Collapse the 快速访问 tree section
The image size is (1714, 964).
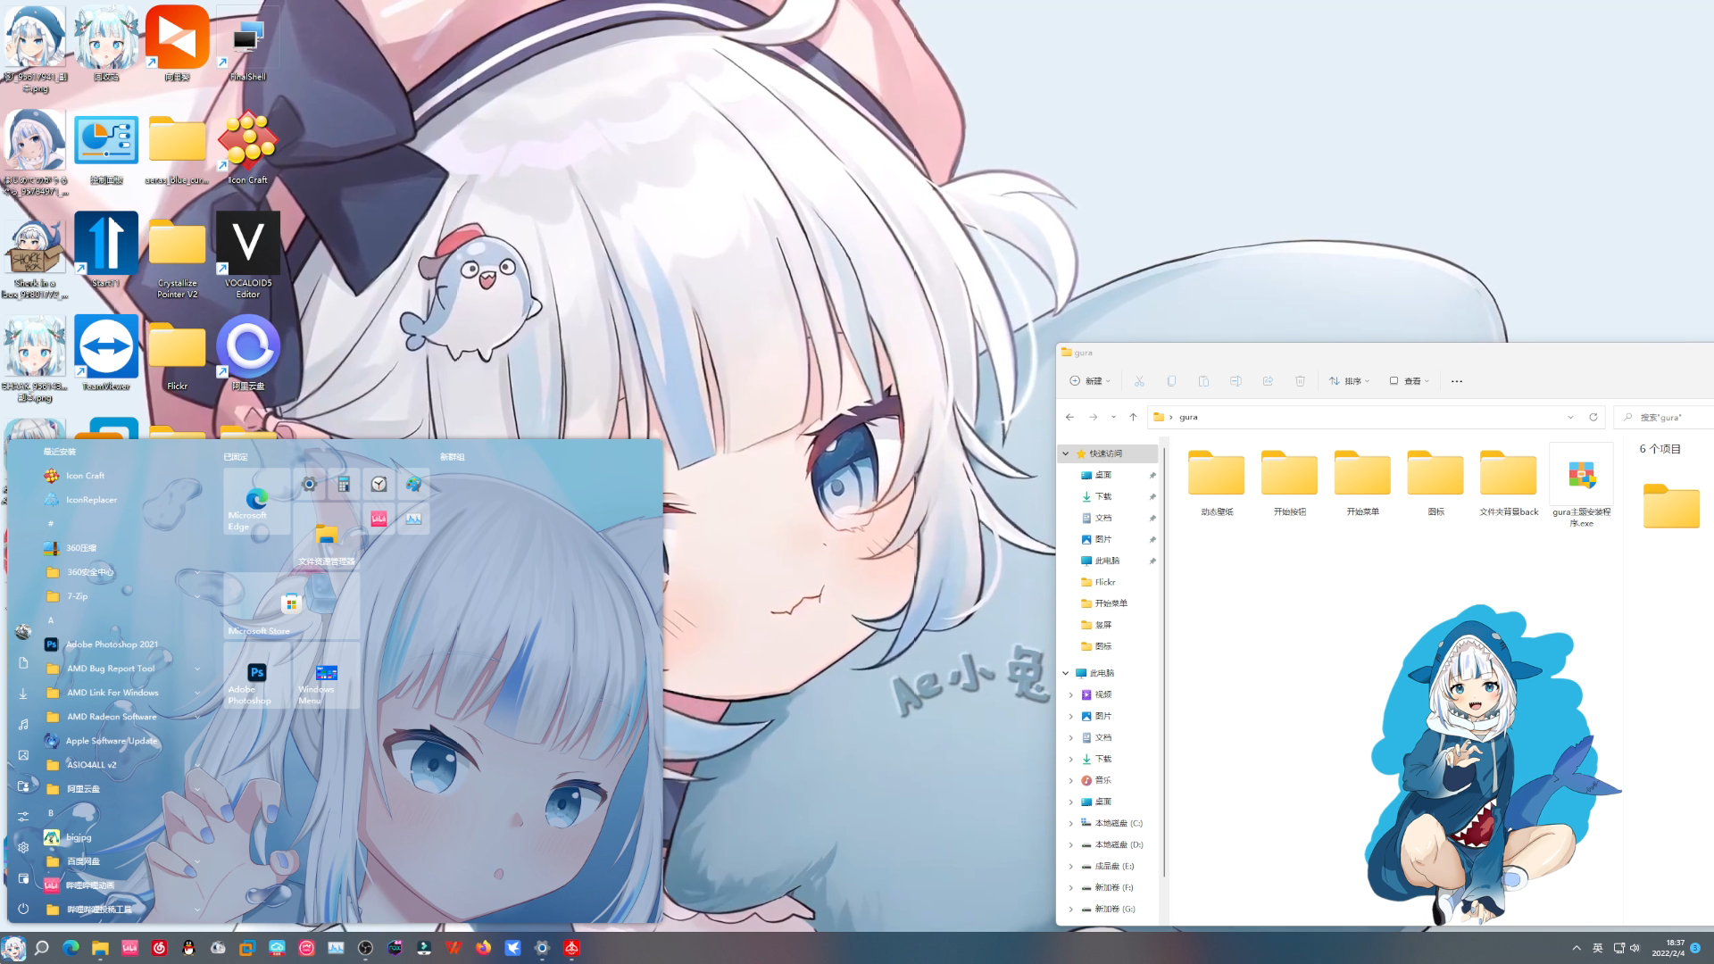1065,453
